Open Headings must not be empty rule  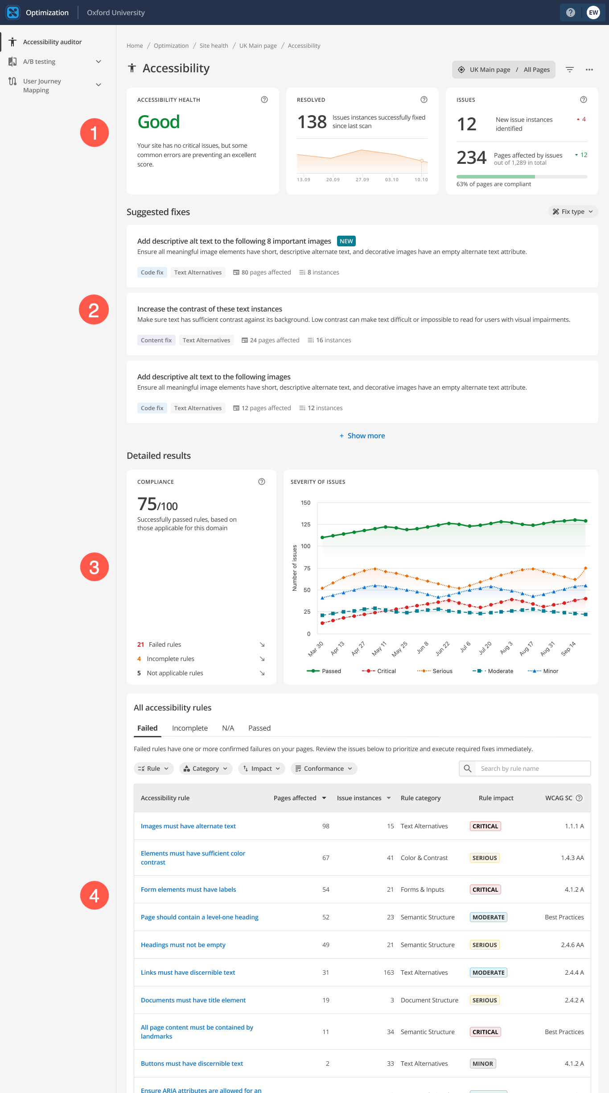(183, 945)
